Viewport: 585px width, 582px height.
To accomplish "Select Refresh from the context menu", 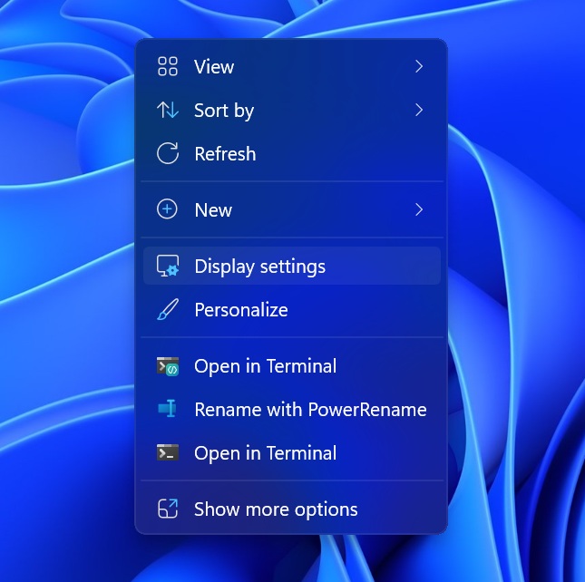I will click(292, 153).
